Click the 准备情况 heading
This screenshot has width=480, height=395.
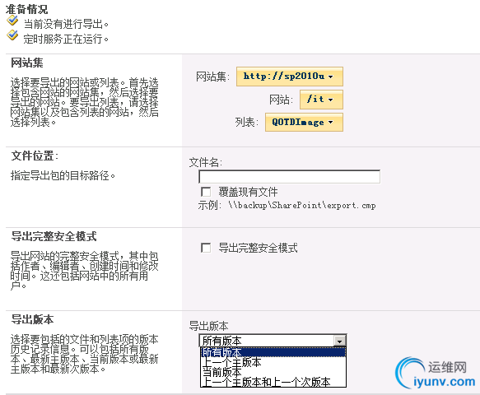[x=26, y=9]
